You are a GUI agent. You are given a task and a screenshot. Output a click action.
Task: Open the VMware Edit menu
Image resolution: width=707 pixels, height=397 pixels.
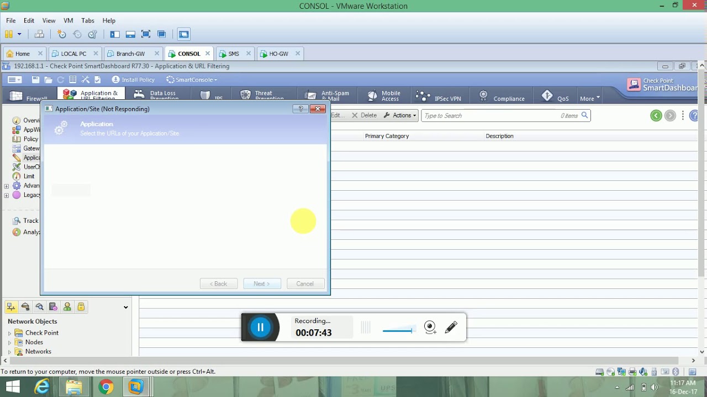pos(29,20)
